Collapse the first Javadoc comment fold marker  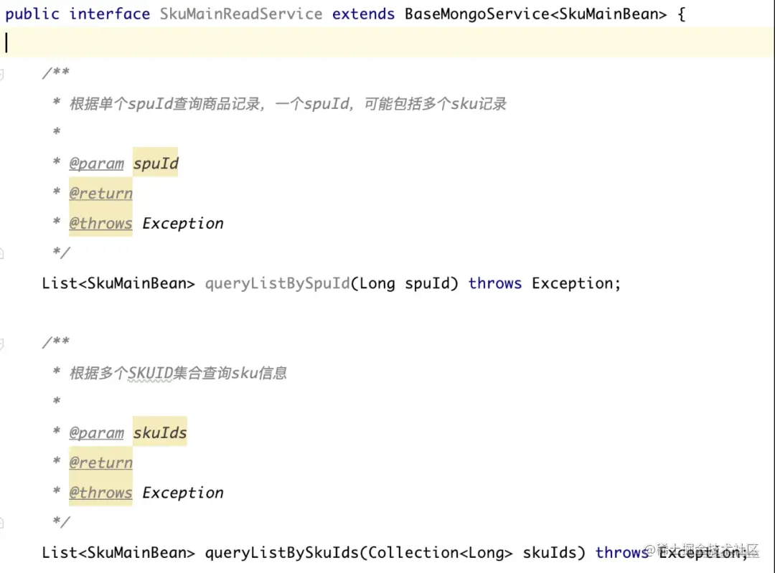pos(1,75)
